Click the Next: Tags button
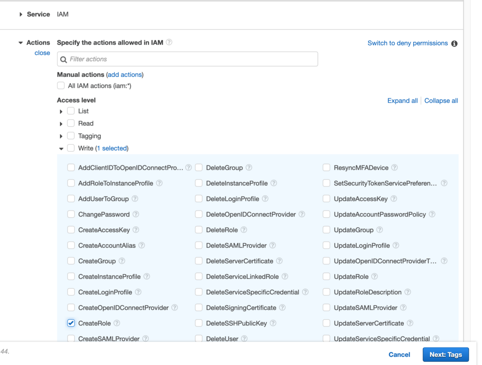Viewport: 482px width, 365px height. click(445, 355)
